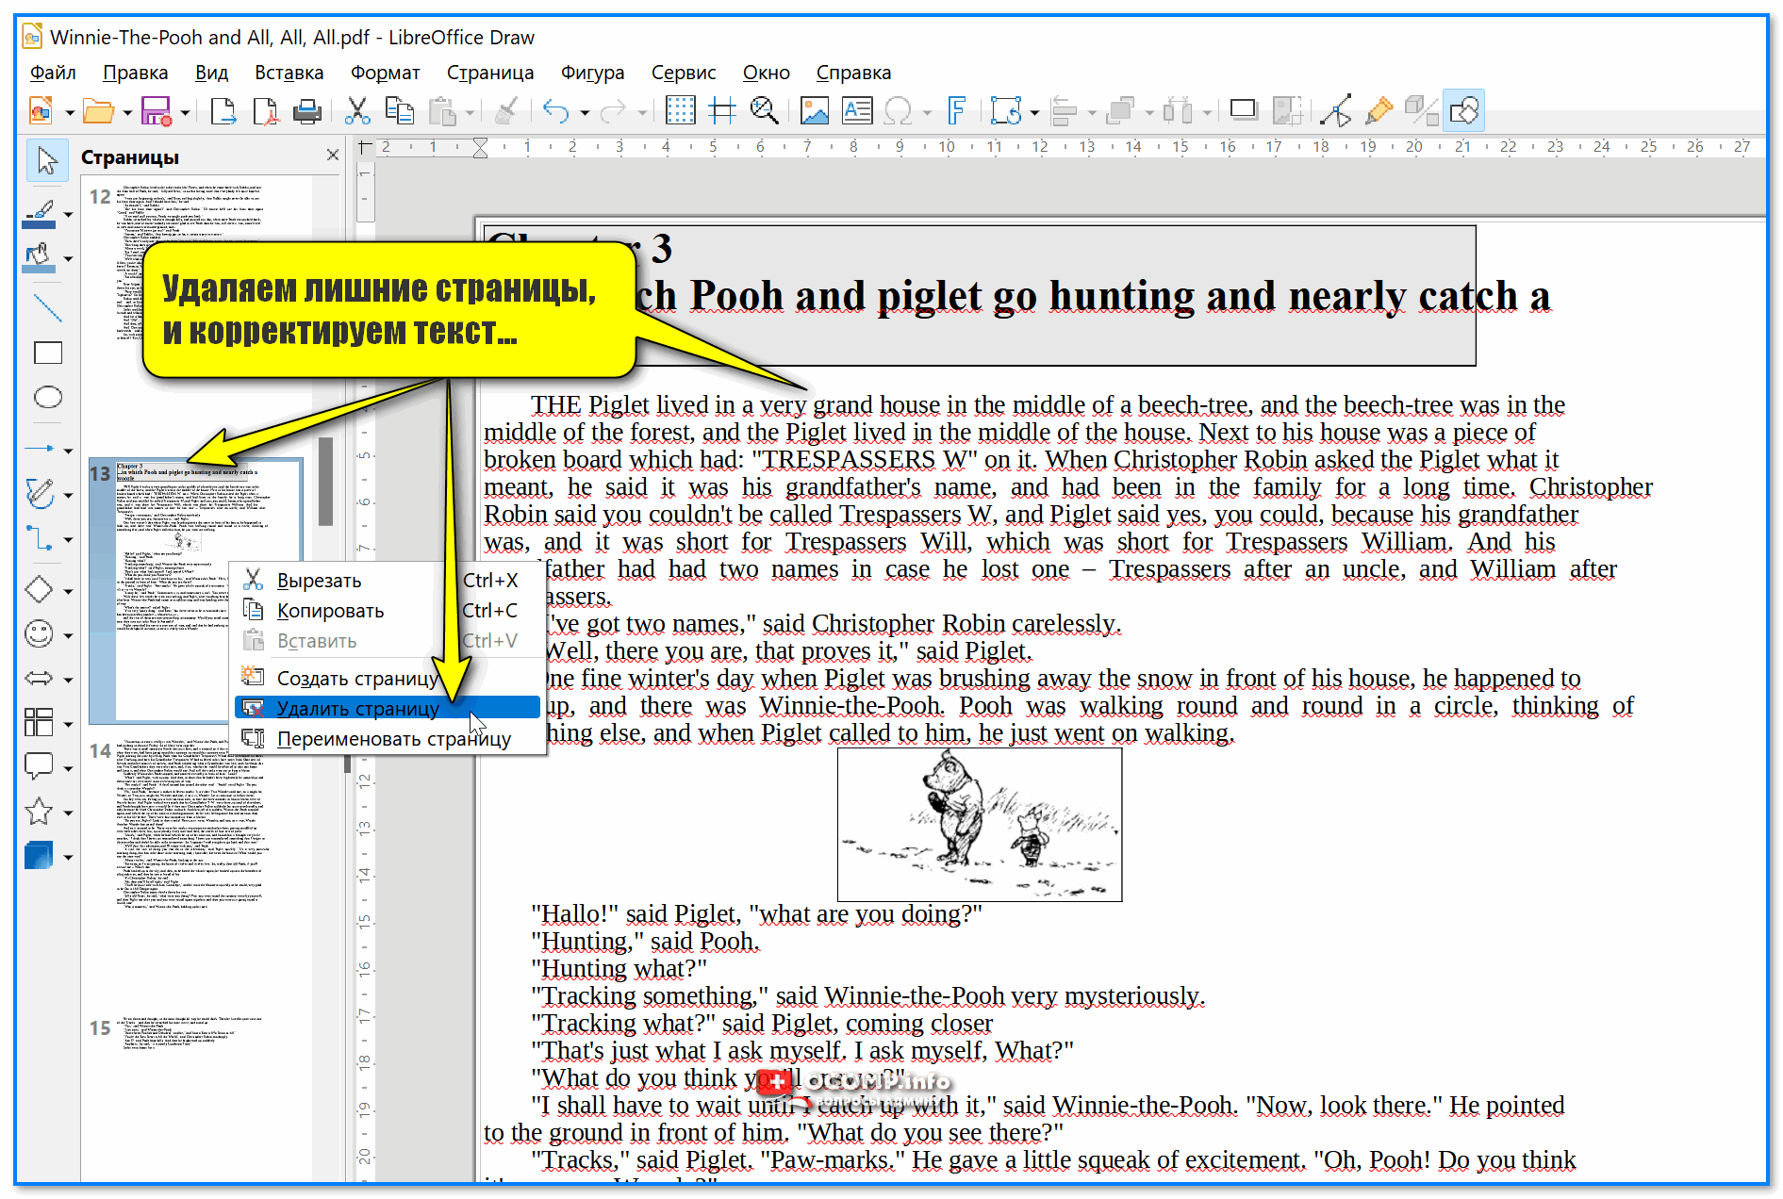This screenshot has height=1199, width=1783.
Task: Expand the Open recent files arrow
Action: (126, 112)
